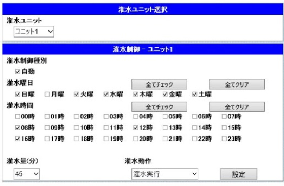The width and height of the screenshot is (284, 186).
Task: Select the 20時 checkbox
Action: click(136, 139)
